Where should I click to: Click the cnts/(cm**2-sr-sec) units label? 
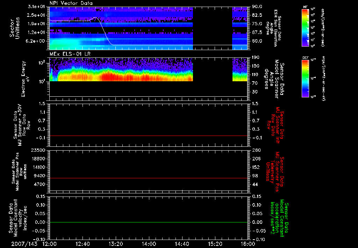[323, 28]
